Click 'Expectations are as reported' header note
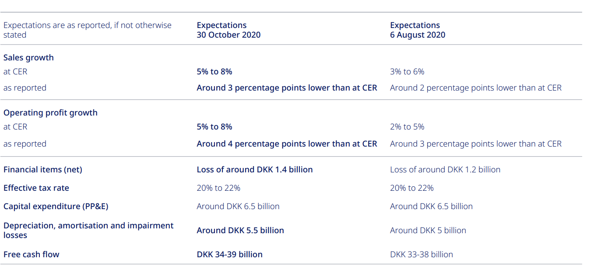 click(x=88, y=30)
